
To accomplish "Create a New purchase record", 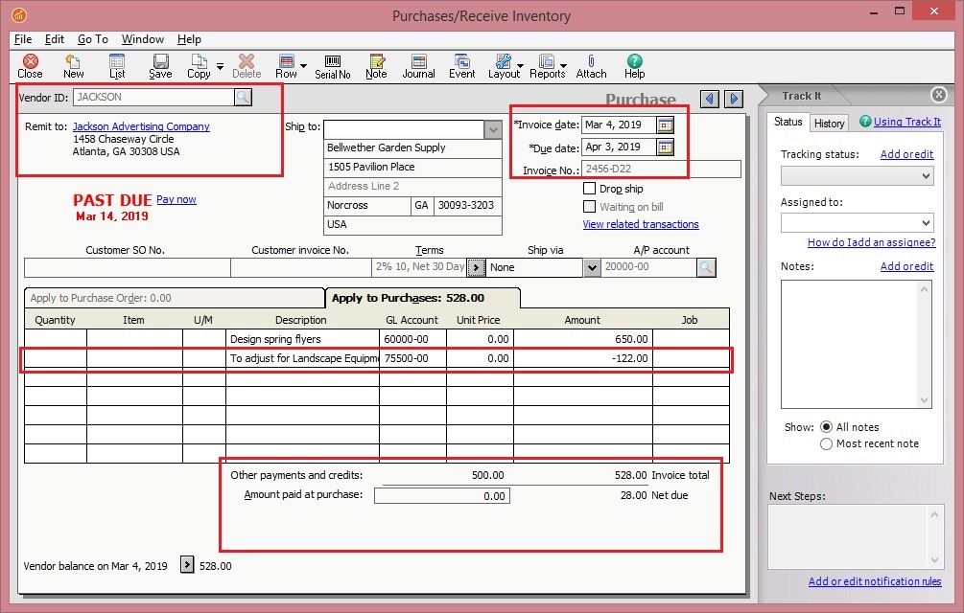I will pyautogui.click(x=73, y=66).
